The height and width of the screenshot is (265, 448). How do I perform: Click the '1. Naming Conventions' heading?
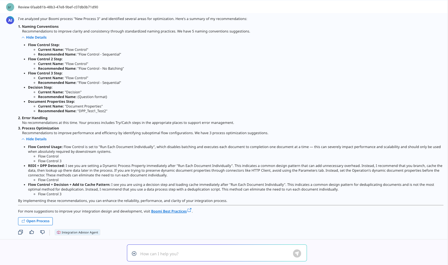(x=38, y=27)
